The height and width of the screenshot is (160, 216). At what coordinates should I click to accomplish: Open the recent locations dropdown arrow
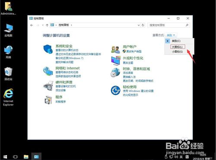click(43, 25)
